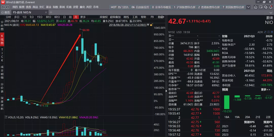Open the 画线 drawing menu
Screen dimensions: 274x137
click(x=126, y=17)
